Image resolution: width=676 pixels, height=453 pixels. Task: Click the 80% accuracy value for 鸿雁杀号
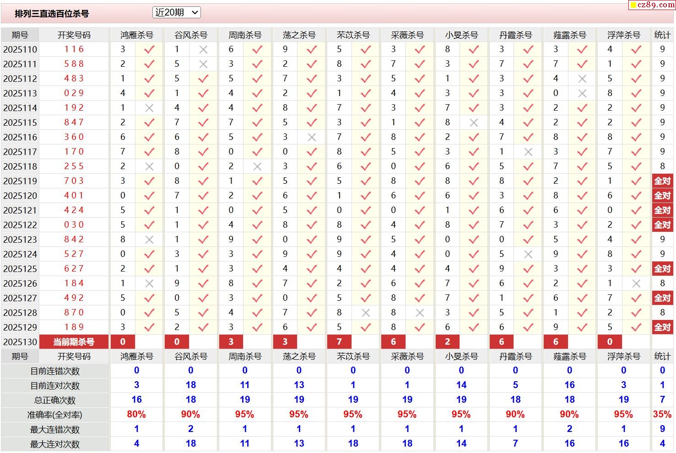tap(136, 415)
